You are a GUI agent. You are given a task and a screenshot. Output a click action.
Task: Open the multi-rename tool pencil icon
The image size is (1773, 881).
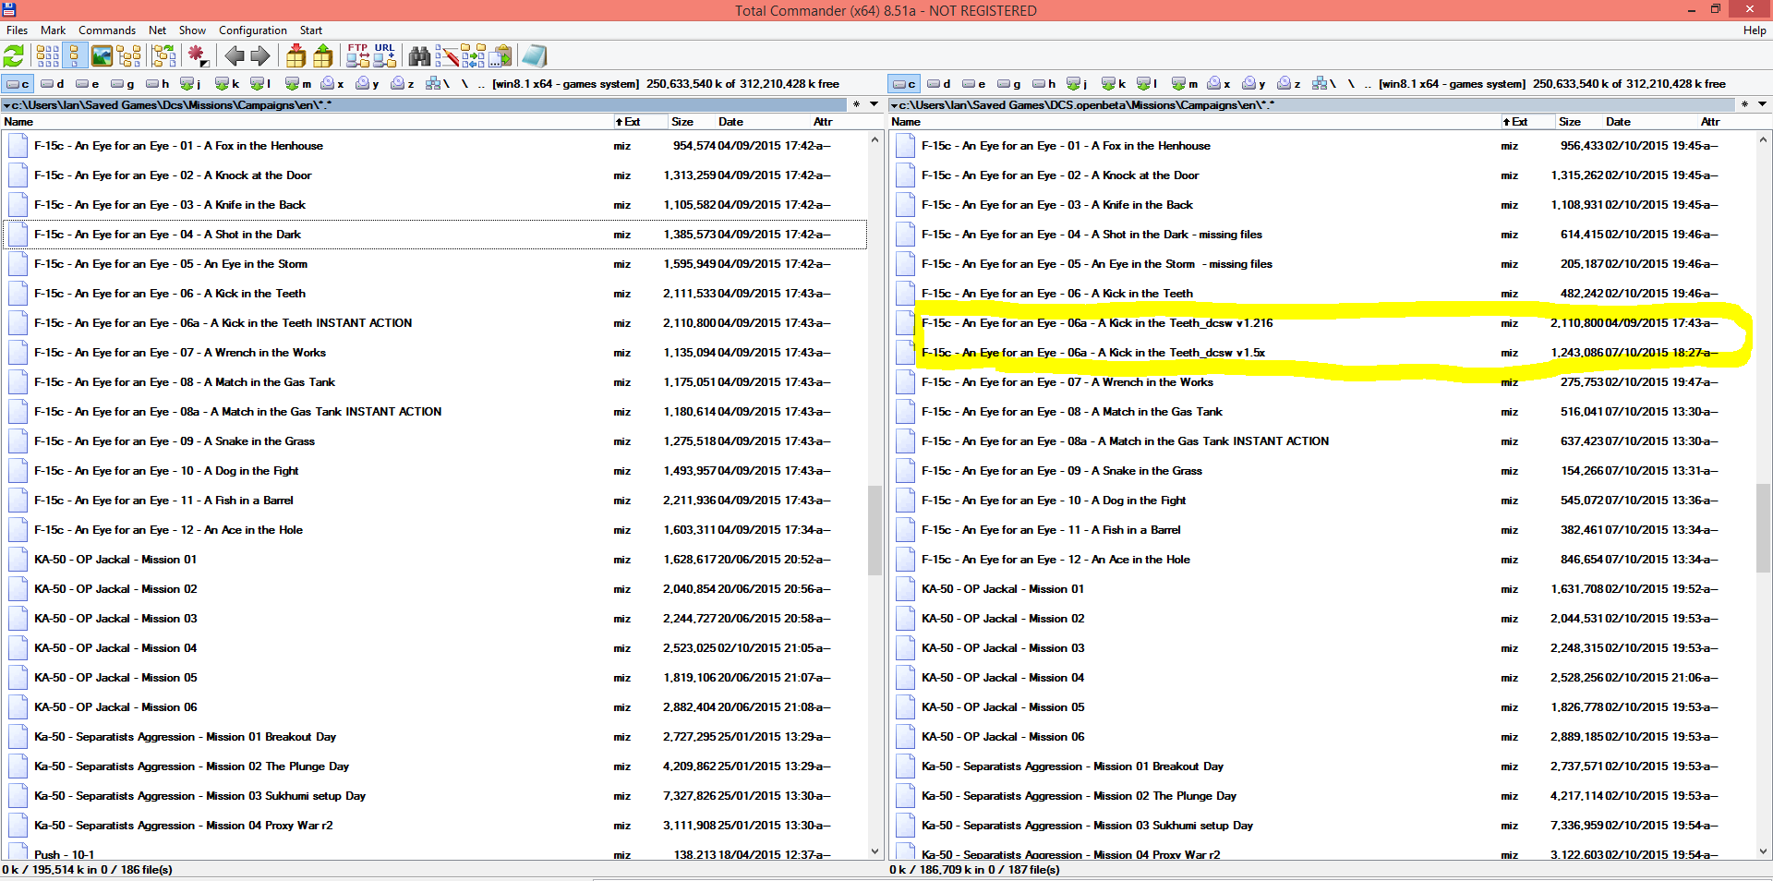coord(447,56)
